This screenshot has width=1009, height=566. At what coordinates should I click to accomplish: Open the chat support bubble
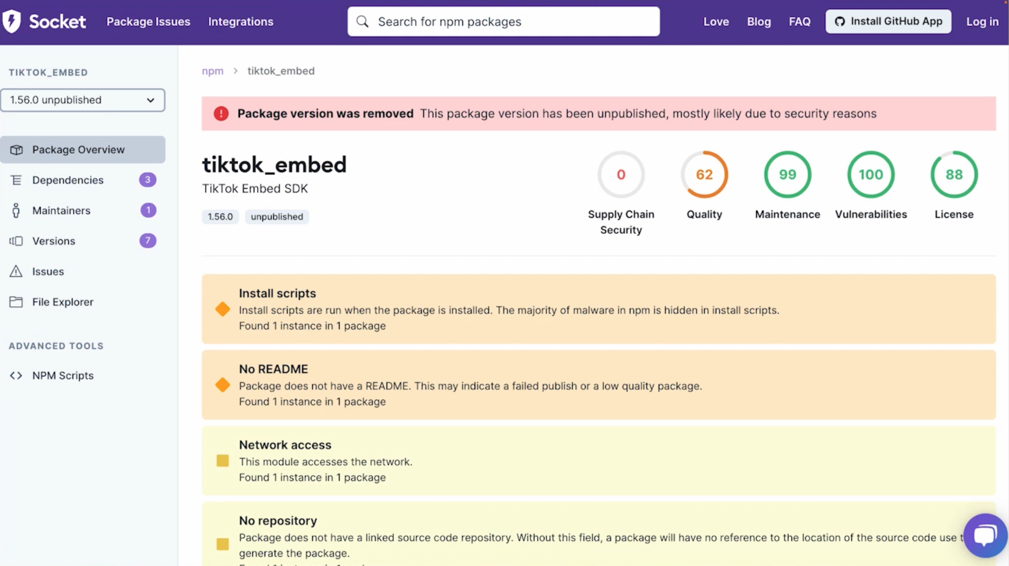coord(985,536)
